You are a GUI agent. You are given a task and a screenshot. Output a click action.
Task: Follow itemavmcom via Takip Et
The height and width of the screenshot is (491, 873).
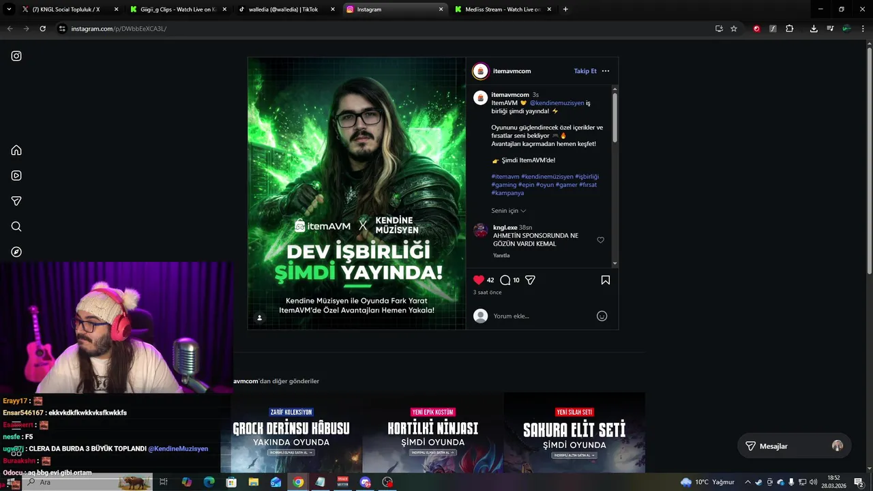pyautogui.click(x=585, y=71)
